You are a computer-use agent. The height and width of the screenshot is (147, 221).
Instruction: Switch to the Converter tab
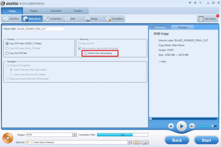56,11
